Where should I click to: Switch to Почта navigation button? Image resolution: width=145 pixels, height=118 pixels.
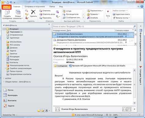9,90
